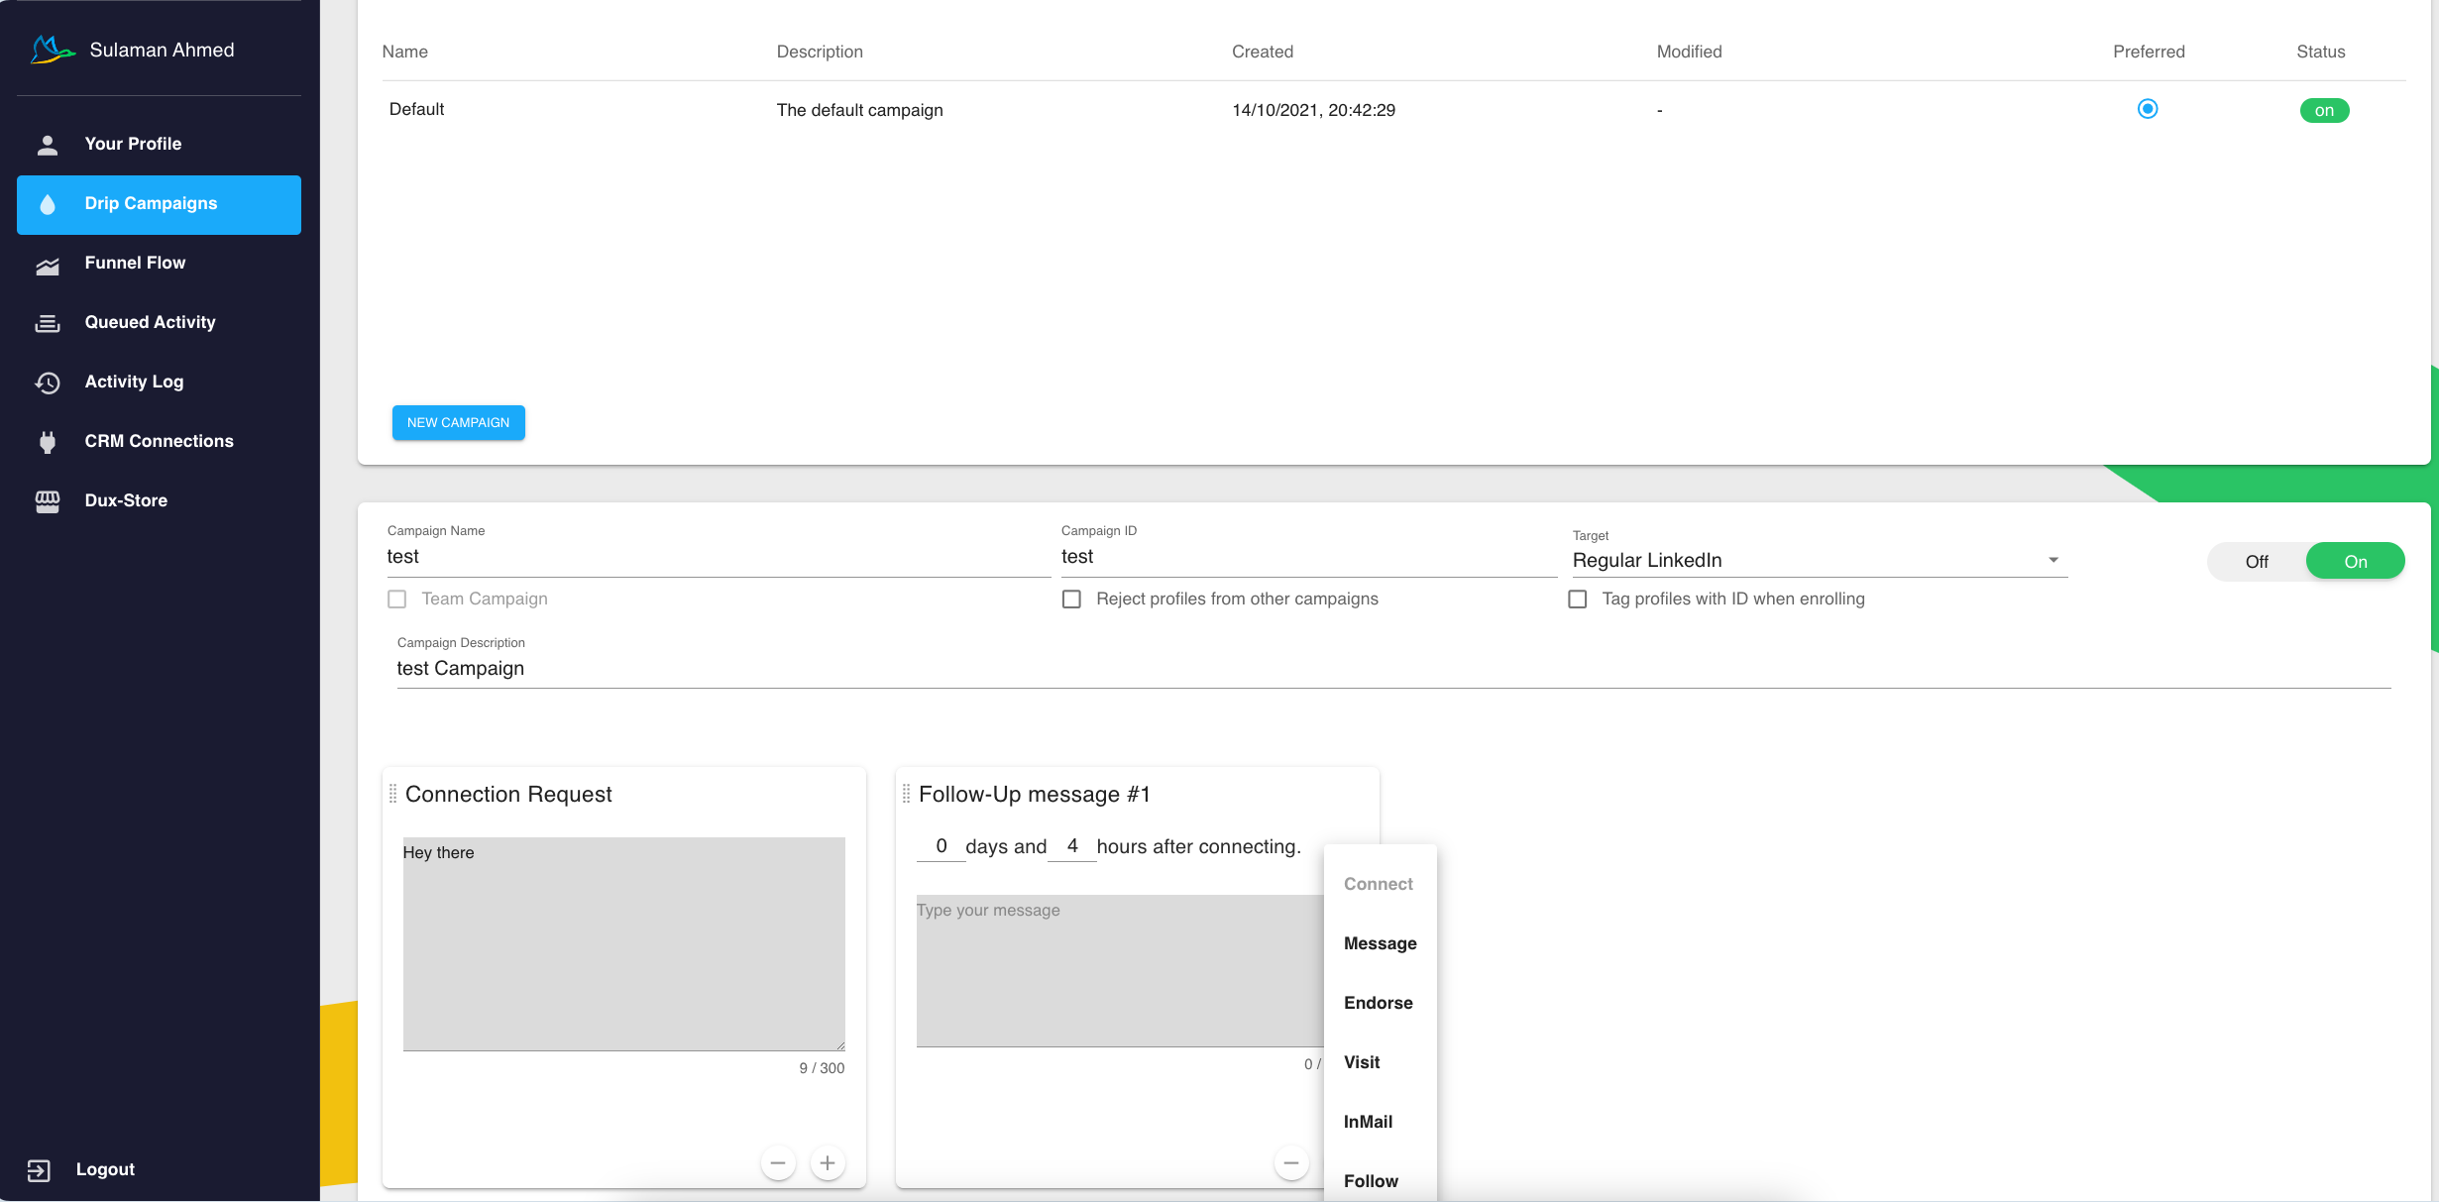Choose InMail from the action menu
Image resolution: width=2439 pixels, height=1202 pixels.
point(1369,1122)
